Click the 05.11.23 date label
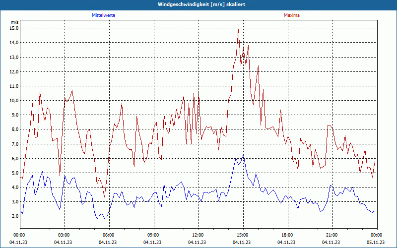This screenshot has height=248, width=397. point(376,242)
